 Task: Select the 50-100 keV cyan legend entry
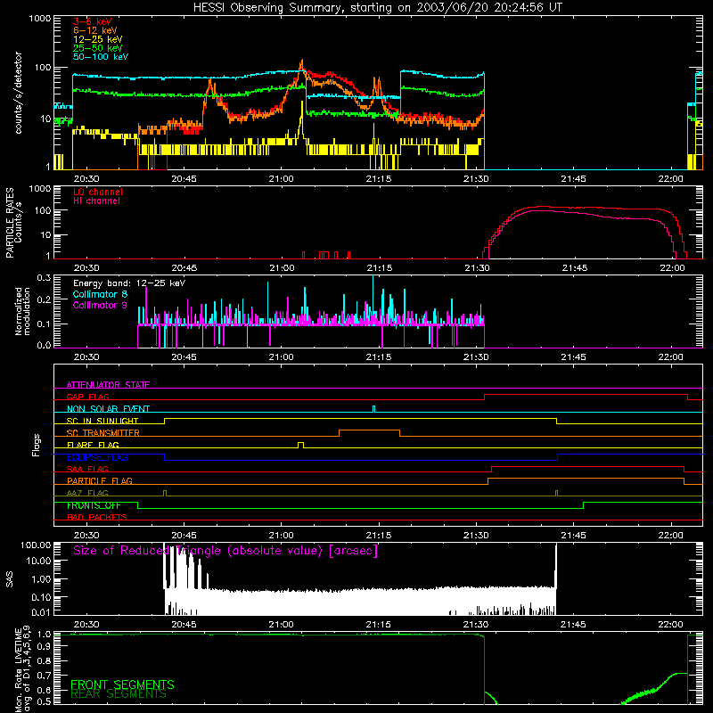click(101, 57)
